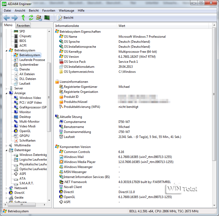
Task: Click the Forward navigation arrow
Action: coord(15,18)
